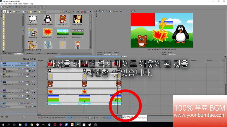Click the Undo arrow in the toolbar
The image size is (227, 127).
coord(29,7)
